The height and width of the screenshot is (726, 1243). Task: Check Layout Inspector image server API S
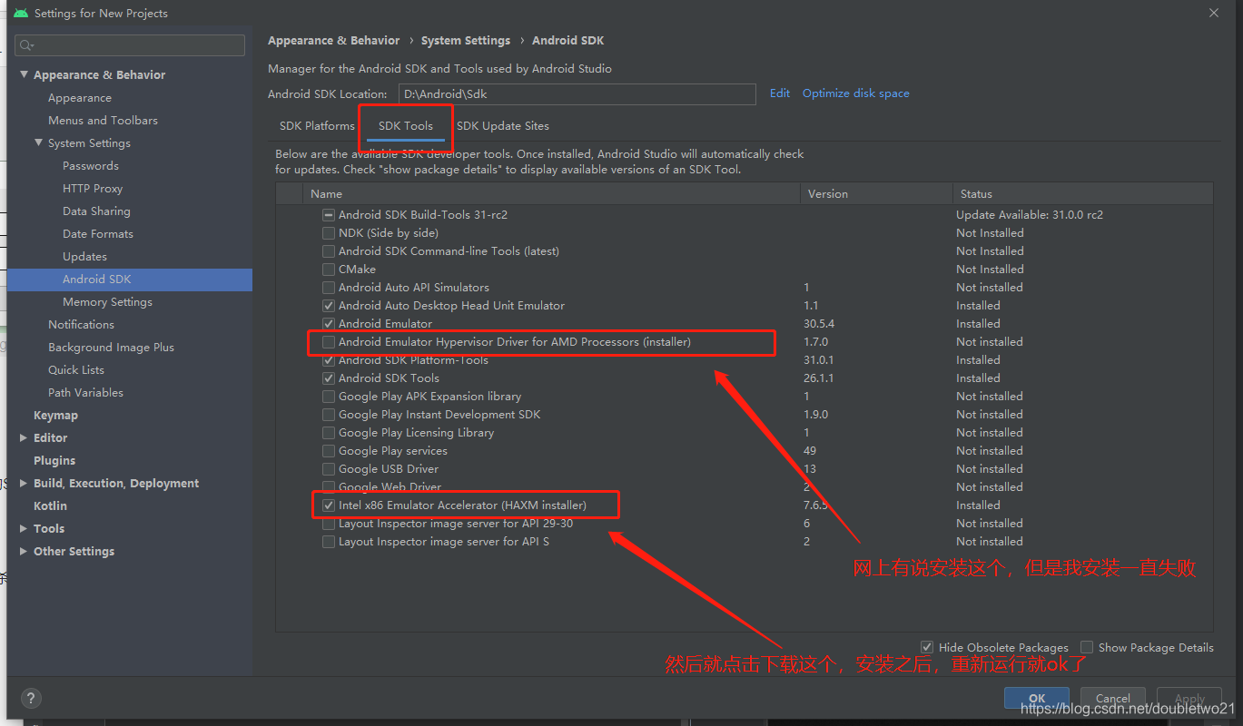click(x=329, y=542)
